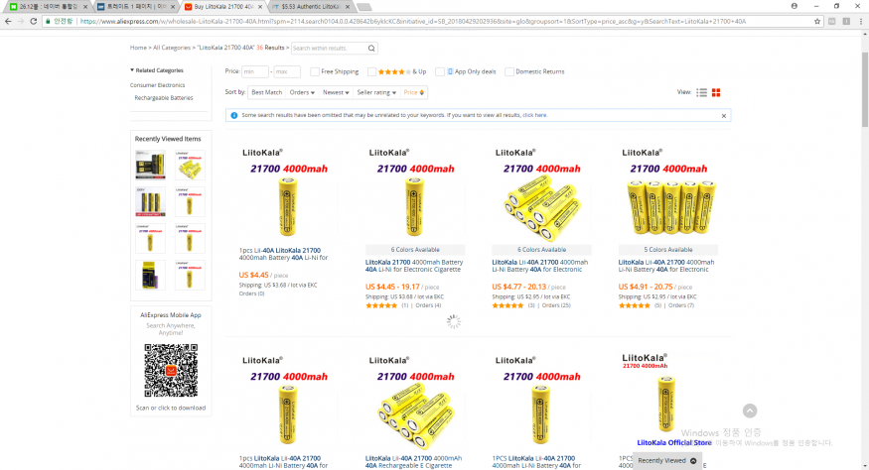869x470 pixels.
Task: Sort results by Price
Action: click(x=413, y=92)
